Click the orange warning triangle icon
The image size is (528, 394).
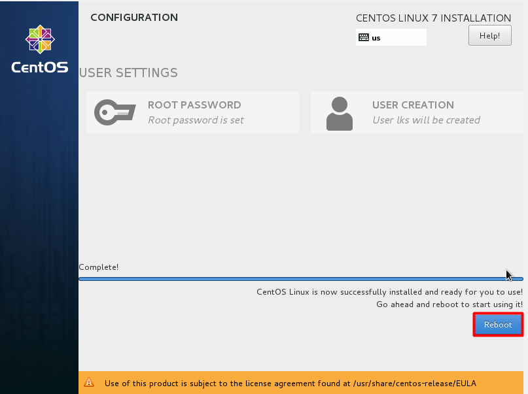tap(89, 384)
